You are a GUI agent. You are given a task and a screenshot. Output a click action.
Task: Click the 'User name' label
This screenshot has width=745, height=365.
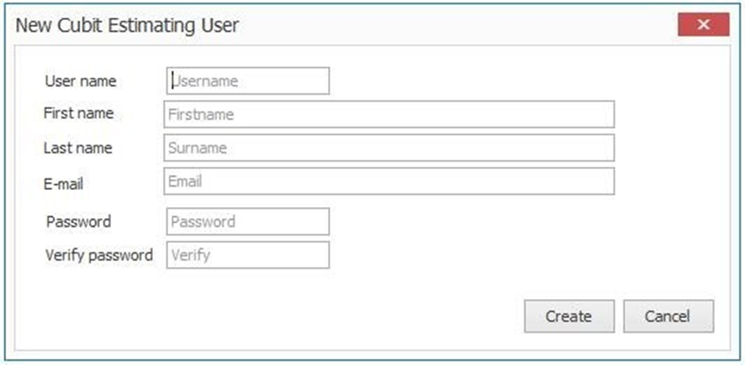[80, 81]
